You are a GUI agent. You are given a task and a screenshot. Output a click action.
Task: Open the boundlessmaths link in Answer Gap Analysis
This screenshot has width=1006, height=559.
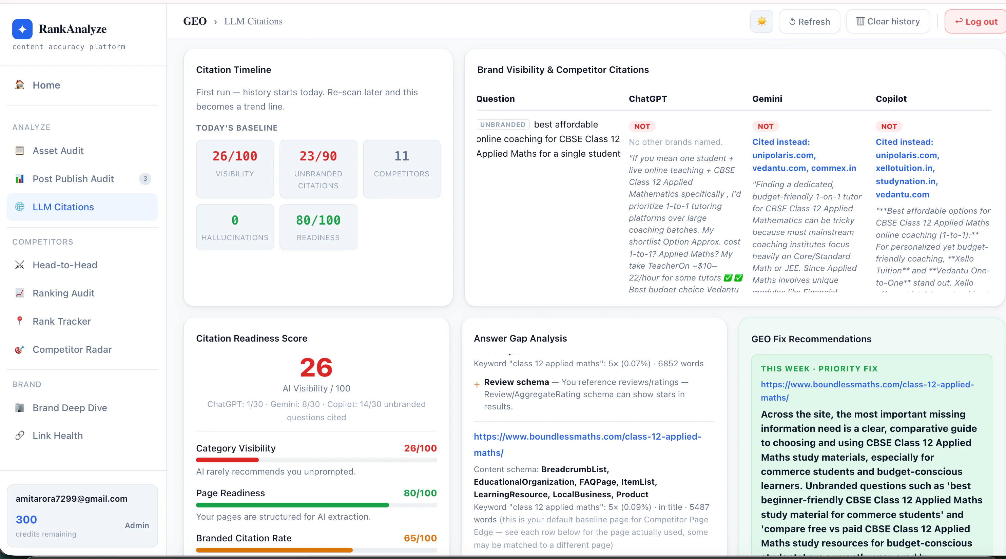point(587,445)
